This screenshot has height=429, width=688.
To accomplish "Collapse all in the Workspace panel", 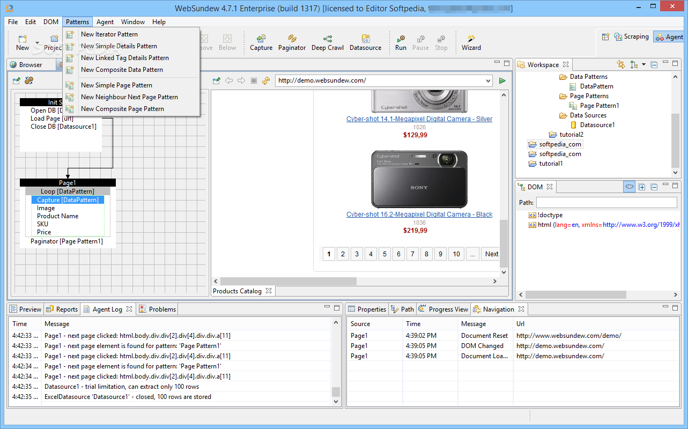I will 654,65.
